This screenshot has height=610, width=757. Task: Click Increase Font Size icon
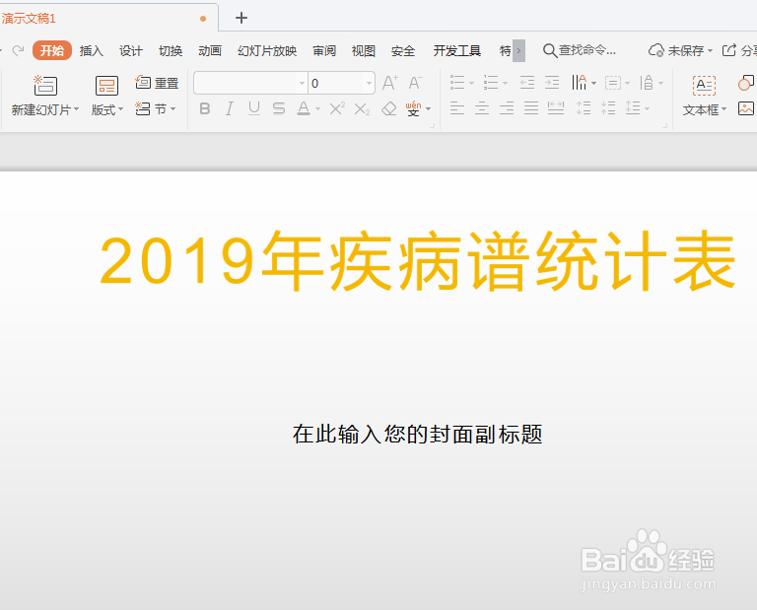(x=390, y=83)
